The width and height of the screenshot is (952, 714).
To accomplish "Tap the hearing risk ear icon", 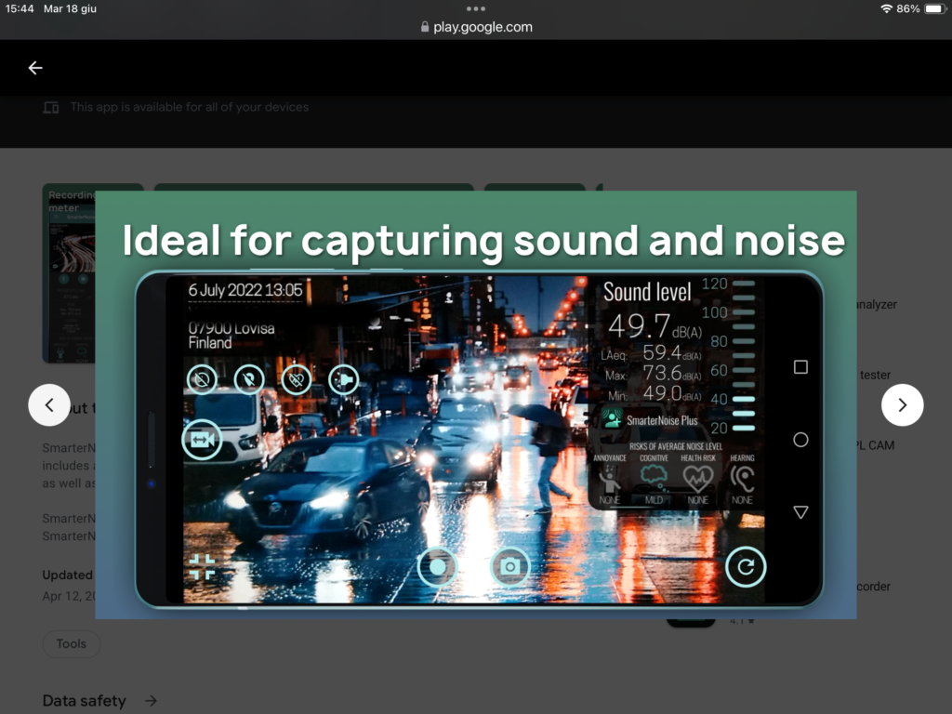I will pos(742,480).
